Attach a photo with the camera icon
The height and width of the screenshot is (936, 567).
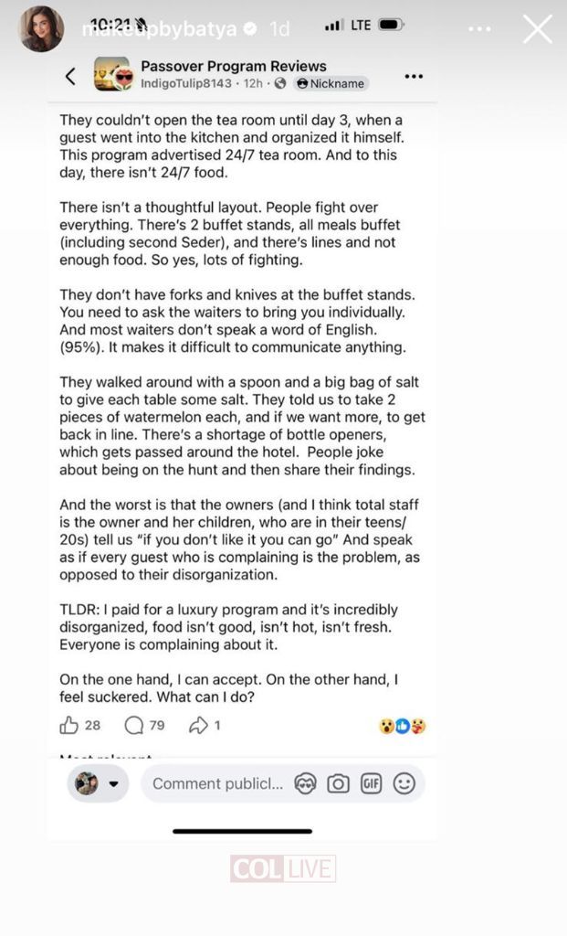tap(338, 783)
